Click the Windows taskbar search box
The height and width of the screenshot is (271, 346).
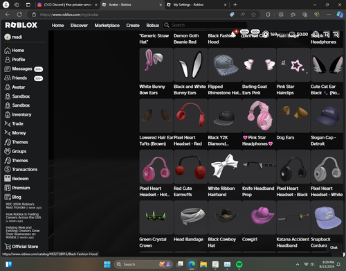[143, 264]
